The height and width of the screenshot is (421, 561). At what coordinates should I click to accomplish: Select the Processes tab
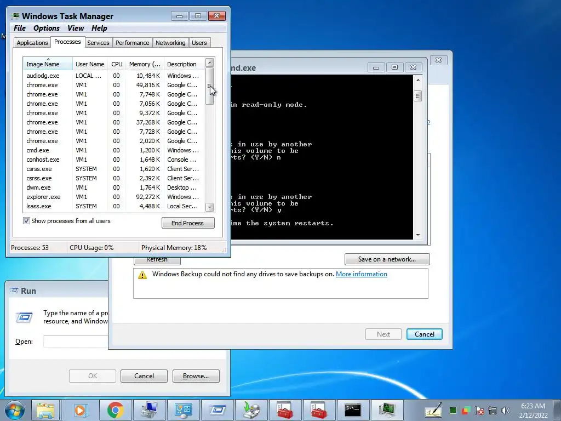tap(67, 42)
